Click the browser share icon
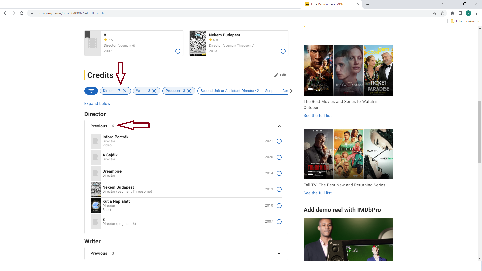This screenshot has height=271, width=482. click(434, 13)
